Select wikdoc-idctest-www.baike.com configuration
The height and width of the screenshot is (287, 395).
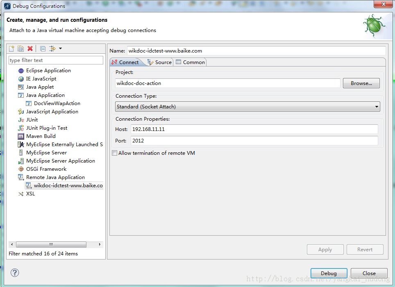[x=68, y=186]
